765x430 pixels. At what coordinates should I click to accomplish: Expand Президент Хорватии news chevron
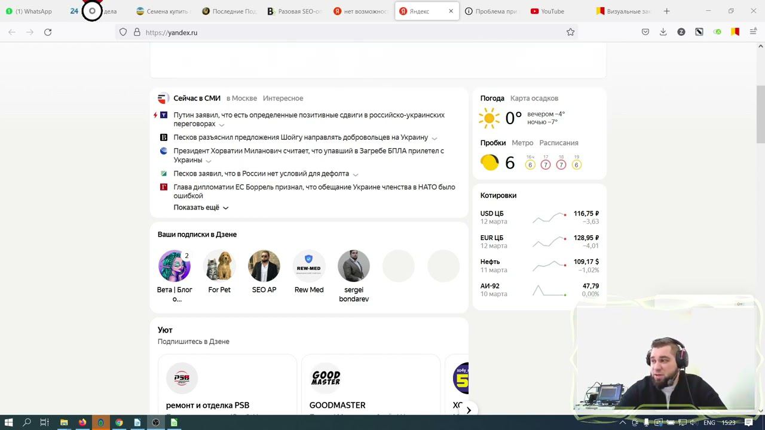(208, 161)
